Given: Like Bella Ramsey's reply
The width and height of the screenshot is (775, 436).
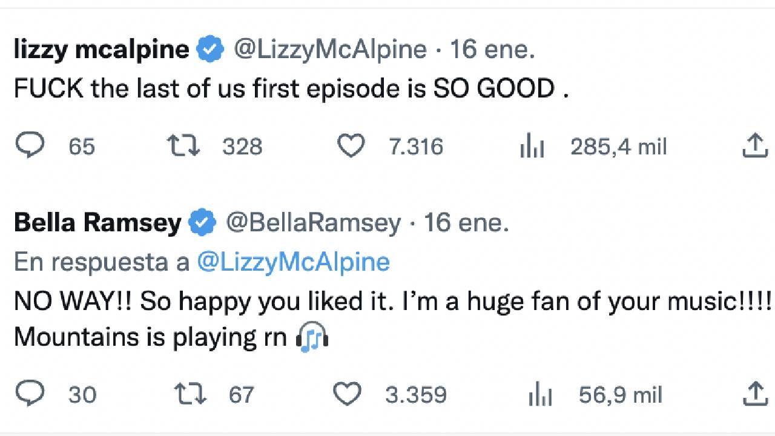Looking at the screenshot, I should pyautogui.click(x=348, y=394).
